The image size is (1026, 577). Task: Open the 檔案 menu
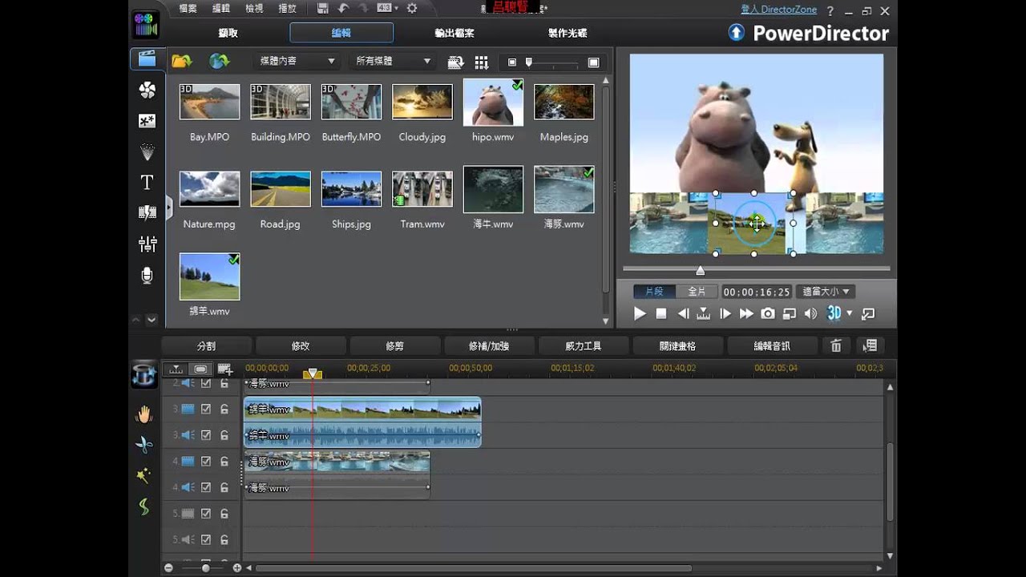coord(188,9)
